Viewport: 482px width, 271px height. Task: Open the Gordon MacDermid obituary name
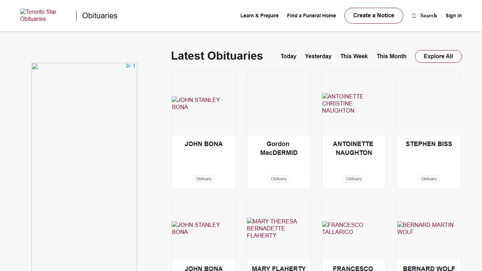pos(278,148)
